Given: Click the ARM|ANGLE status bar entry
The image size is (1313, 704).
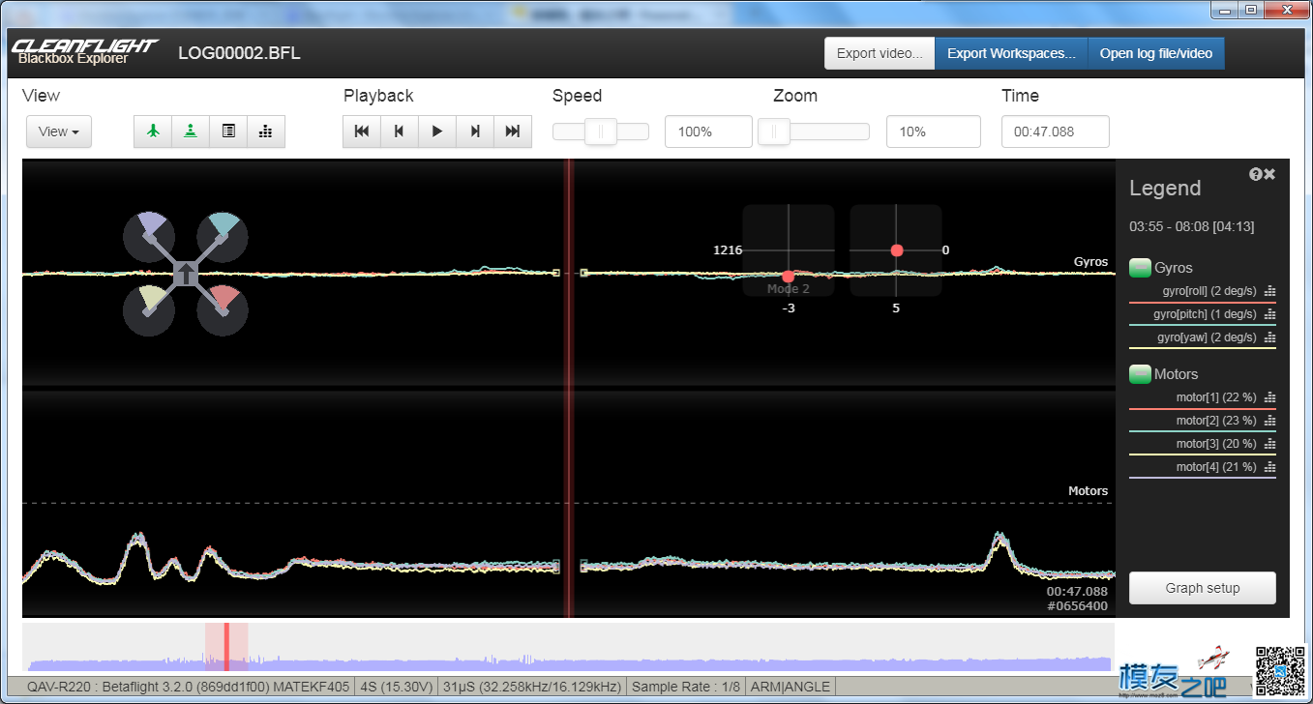Looking at the screenshot, I should (x=791, y=687).
